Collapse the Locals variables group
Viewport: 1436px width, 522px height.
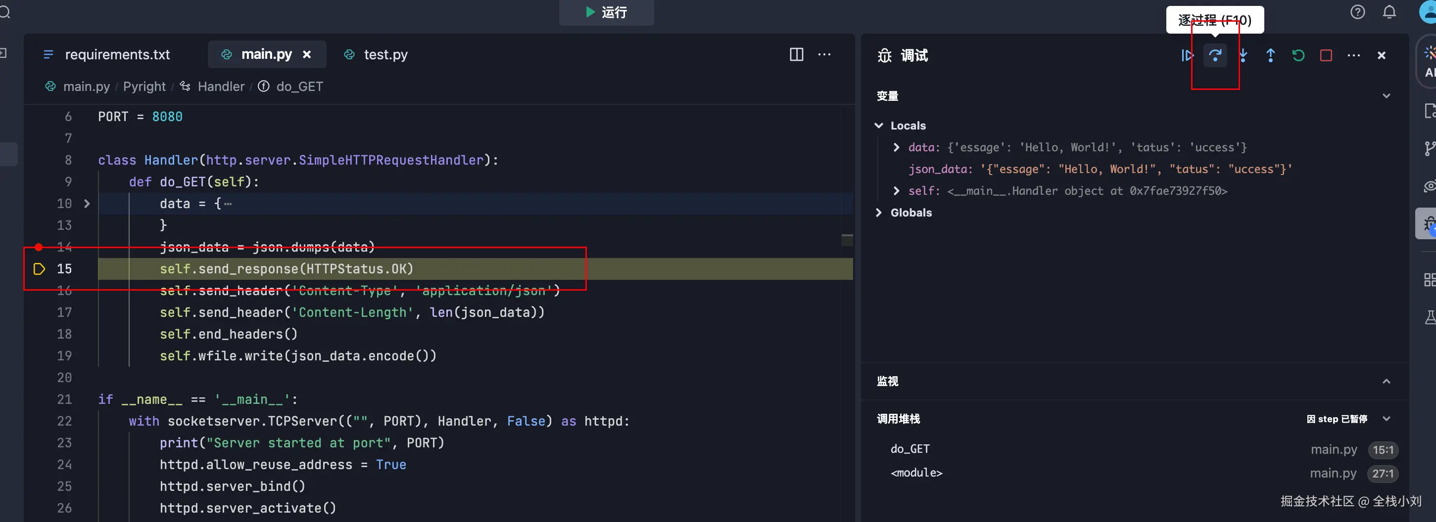pos(879,126)
